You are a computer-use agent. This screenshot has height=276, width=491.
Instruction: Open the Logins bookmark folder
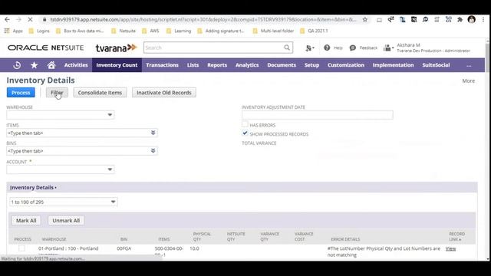click(39, 31)
